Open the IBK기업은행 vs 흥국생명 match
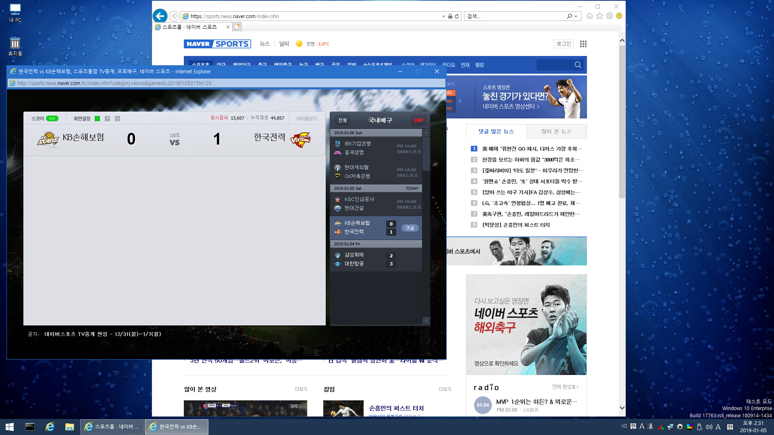This screenshot has width=774, height=435. [x=376, y=148]
